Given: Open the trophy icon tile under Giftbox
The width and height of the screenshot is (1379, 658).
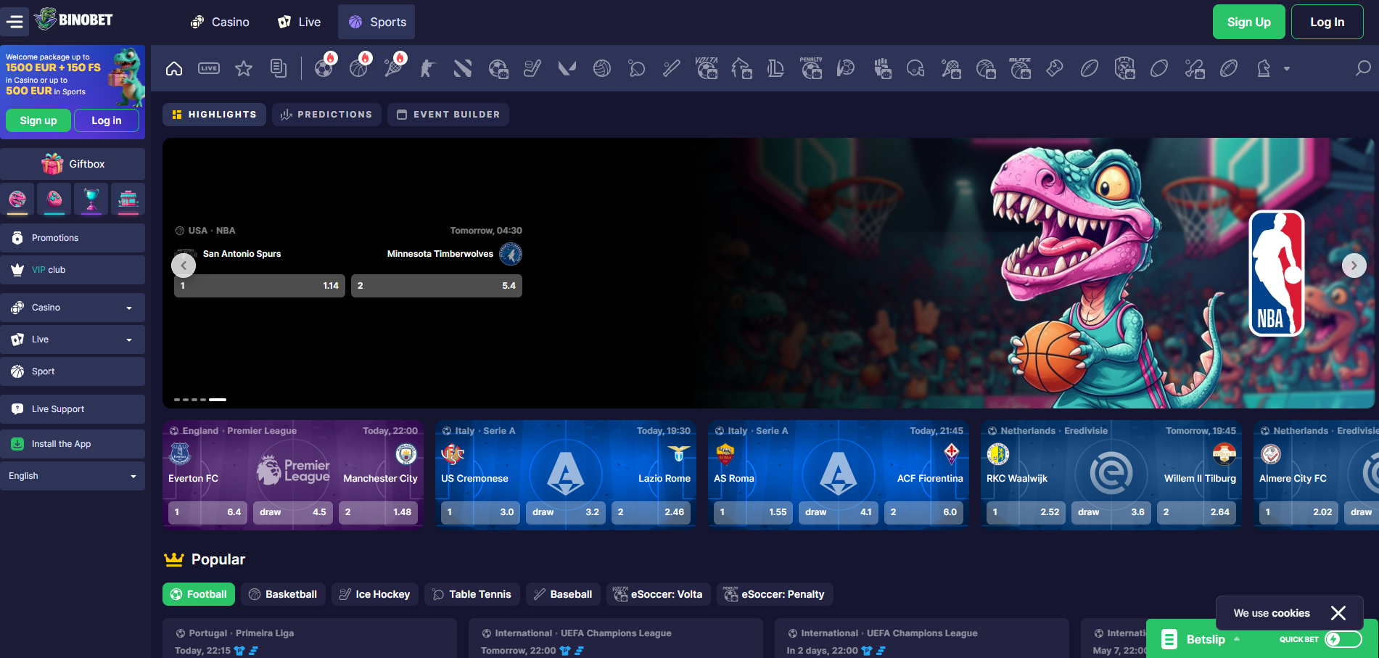Looking at the screenshot, I should pyautogui.click(x=91, y=199).
